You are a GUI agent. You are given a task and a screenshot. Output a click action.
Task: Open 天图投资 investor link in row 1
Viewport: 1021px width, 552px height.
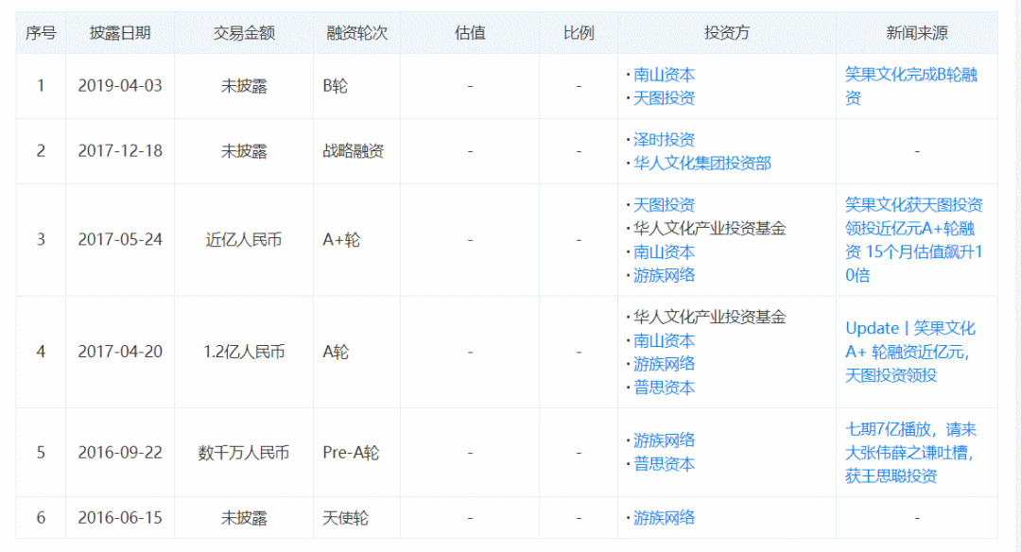click(664, 98)
